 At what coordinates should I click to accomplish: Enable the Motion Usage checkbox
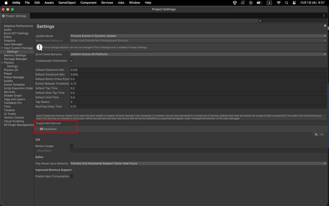pyautogui.click(x=72, y=146)
